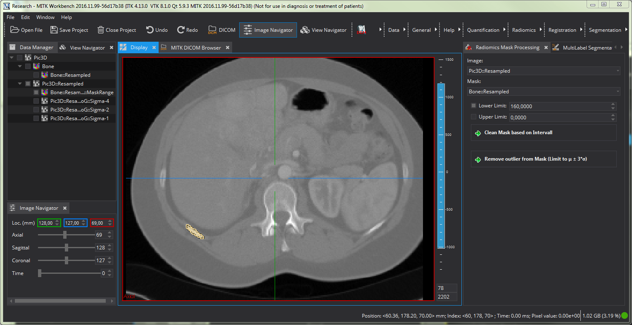Click the Open File toolbar icon
This screenshot has width=632, height=325.
14,30
